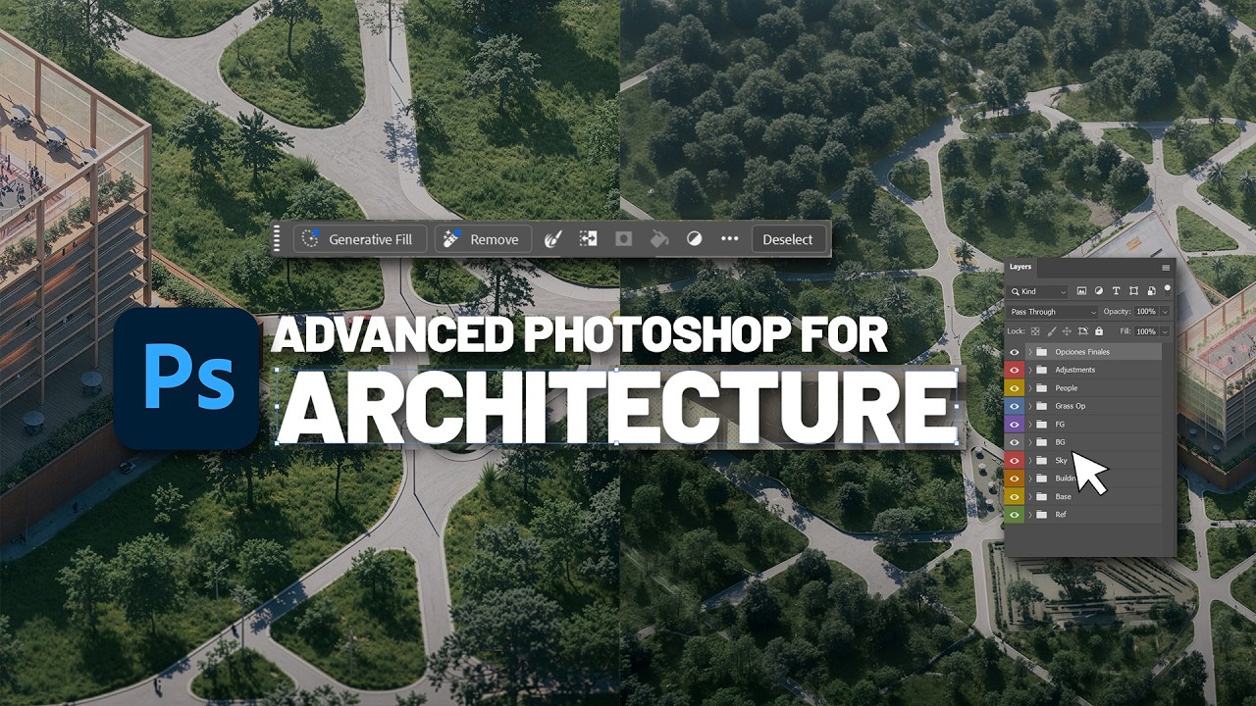Toggle visibility of the Grass Op group
Screen dimensions: 1256x706
1015,406
